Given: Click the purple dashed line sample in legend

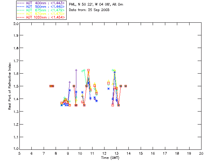Looking at the screenshot, I should [21, 3].
